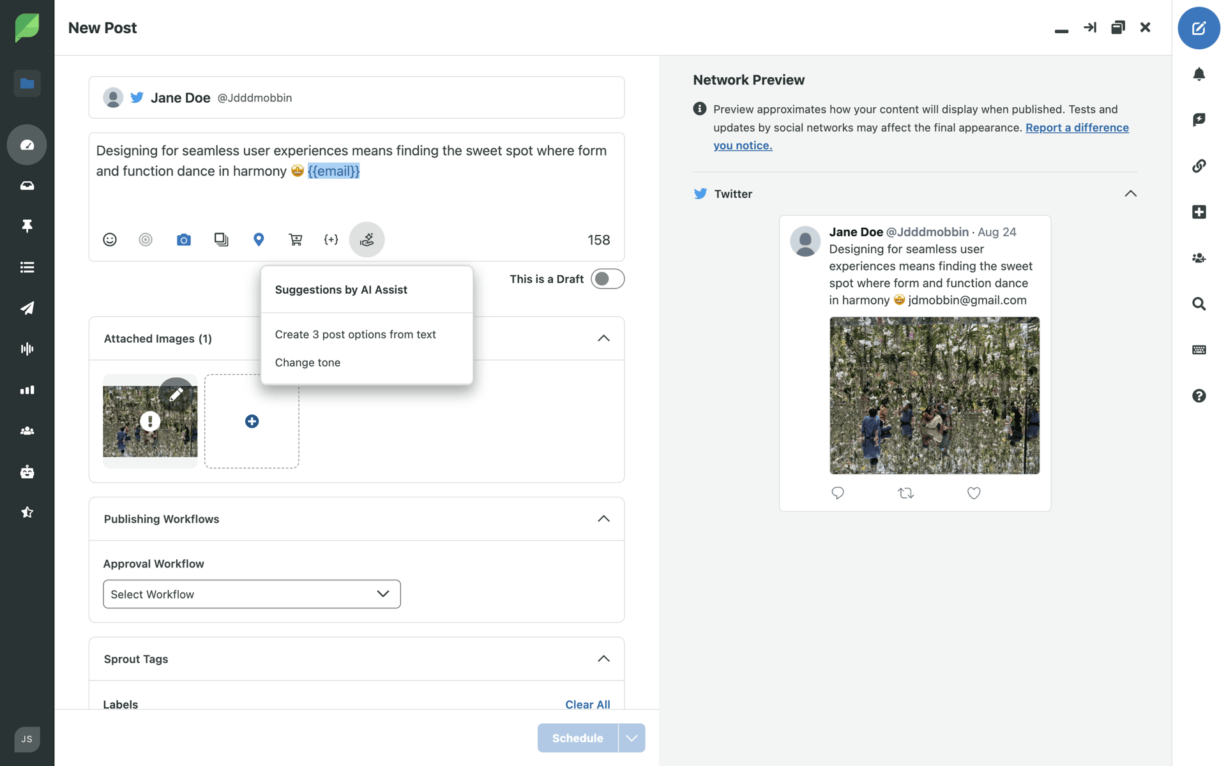Image resolution: width=1226 pixels, height=766 pixels.
Task: Click the speech bubble lightning icon
Action: point(1199,119)
